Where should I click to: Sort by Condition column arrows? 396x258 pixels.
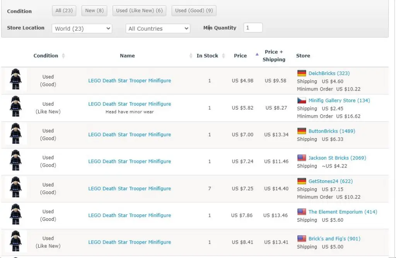pos(63,56)
